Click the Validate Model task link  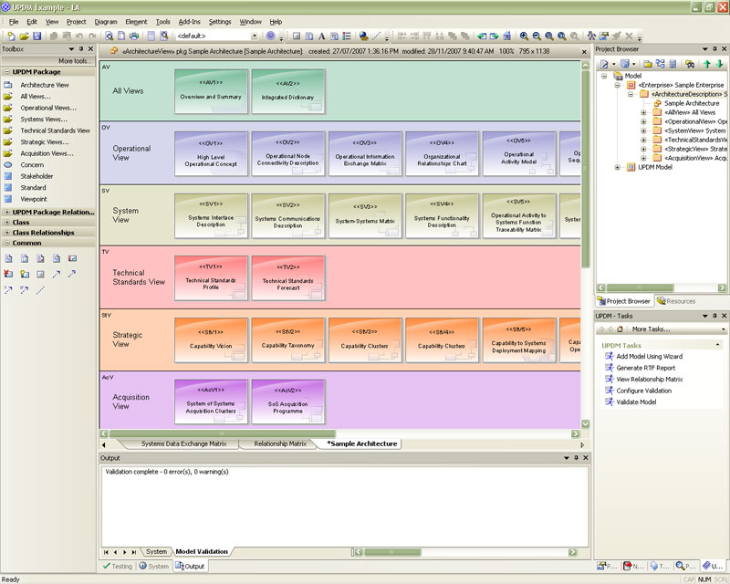coord(636,401)
